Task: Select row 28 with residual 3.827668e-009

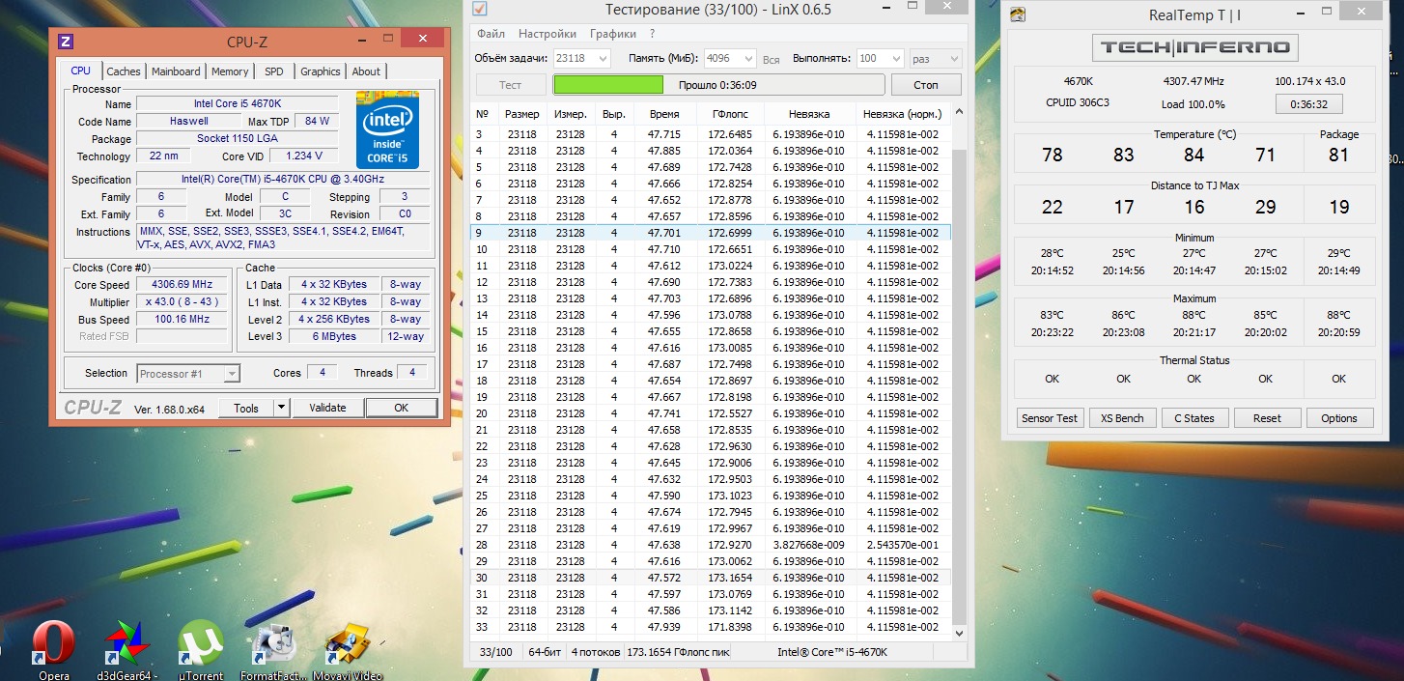Action: [x=710, y=545]
